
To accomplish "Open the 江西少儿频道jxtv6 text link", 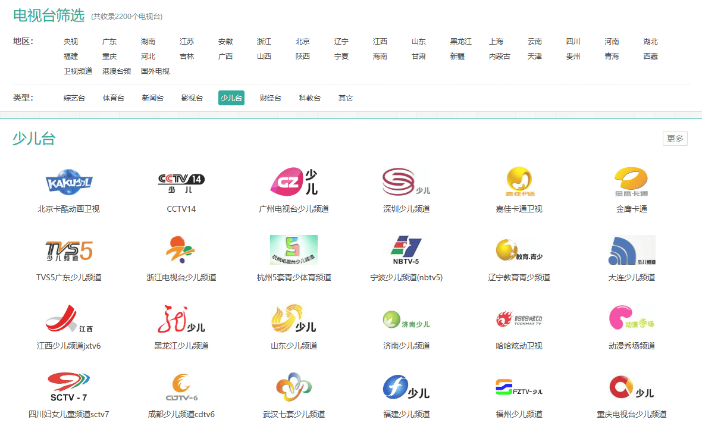I will (68, 346).
